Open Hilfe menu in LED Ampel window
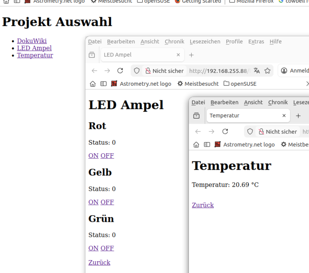The image size is (309, 273). (275, 42)
